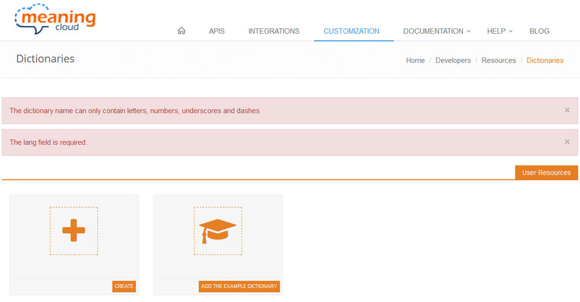The image size is (580, 302).
Task: Click the MeaningCloud logo
Action: click(55, 19)
